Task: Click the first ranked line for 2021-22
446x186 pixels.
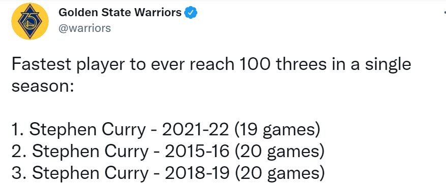Action: pos(166,130)
